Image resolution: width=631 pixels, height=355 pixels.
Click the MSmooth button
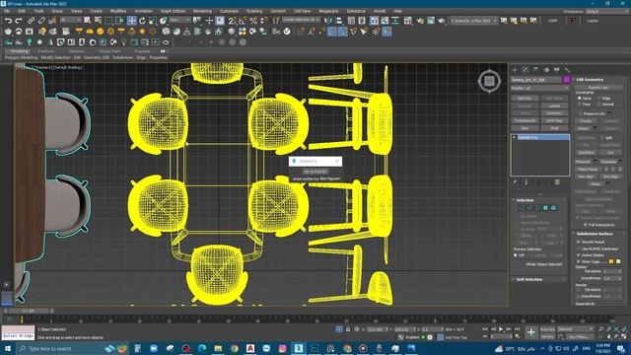583,162
